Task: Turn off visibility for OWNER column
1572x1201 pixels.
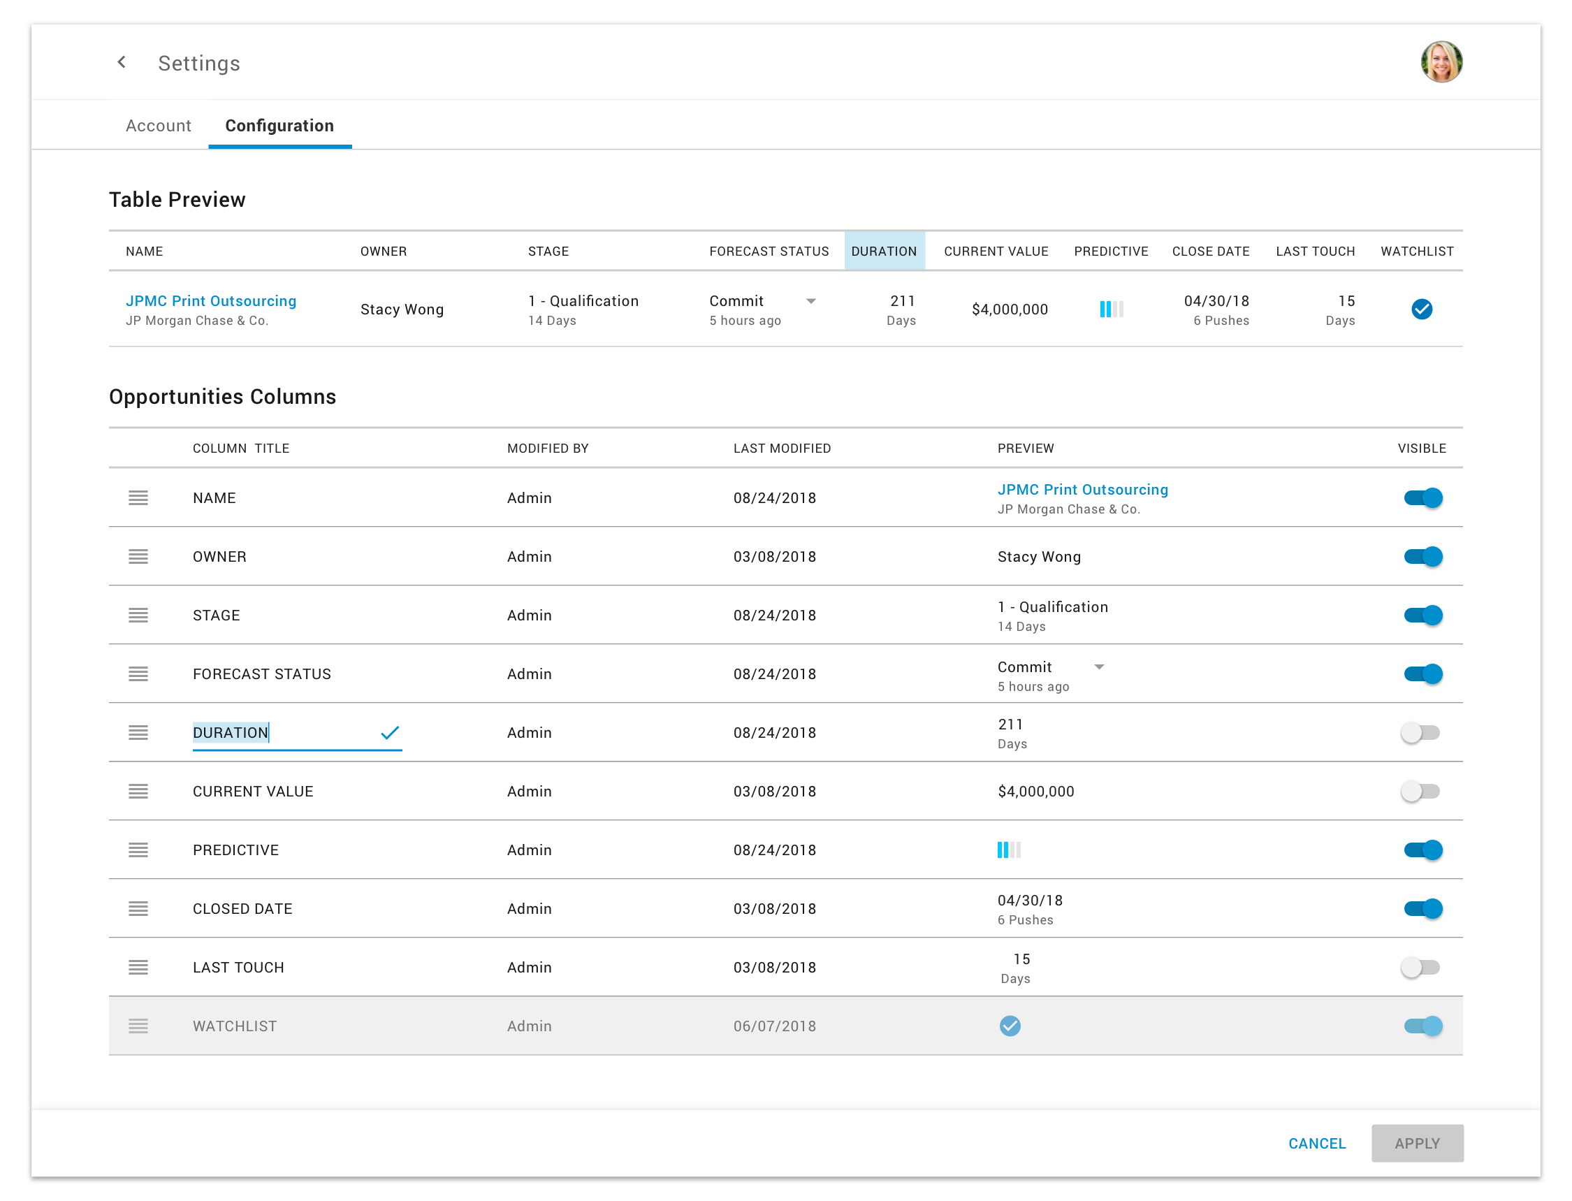Action: 1421,556
